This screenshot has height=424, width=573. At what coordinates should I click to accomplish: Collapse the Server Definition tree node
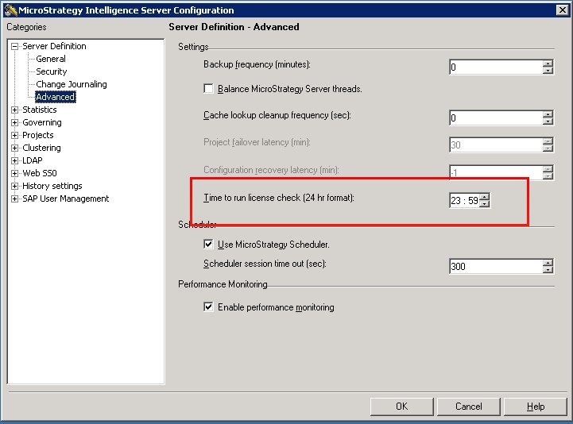click(14, 46)
